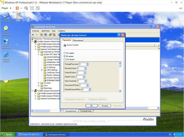Increase the ViewTokenInfo spinner value
The height and width of the screenshot is (137, 184).
click(86, 80)
